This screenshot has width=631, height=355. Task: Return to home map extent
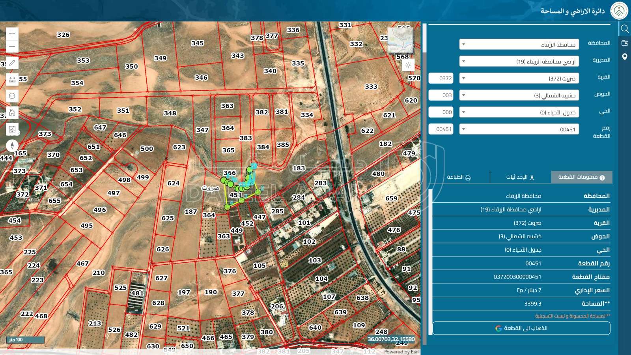point(12,113)
